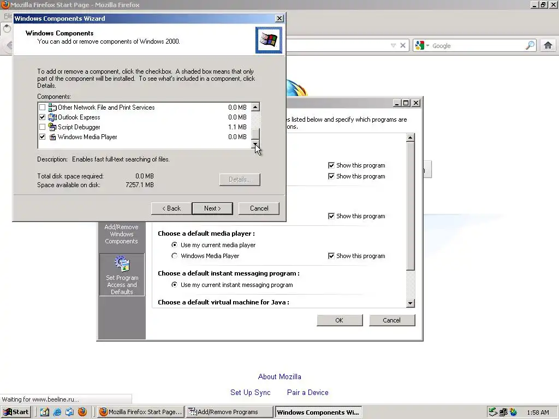Image resolution: width=559 pixels, height=419 pixels.
Task: Select Use my current media player
Action: (174, 245)
